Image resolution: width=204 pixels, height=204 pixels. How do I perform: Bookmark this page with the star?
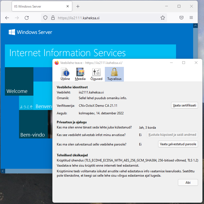click(x=162, y=18)
